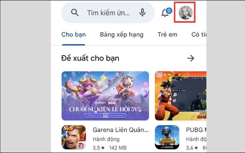This screenshot has height=153, width=245.
Task: Expand Đề xuất cho bạn with arrow
Action: tap(191, 58)
